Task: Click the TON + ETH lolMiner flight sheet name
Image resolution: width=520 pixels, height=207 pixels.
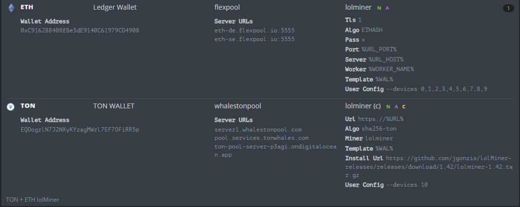Action: click(x=32, y=199)
